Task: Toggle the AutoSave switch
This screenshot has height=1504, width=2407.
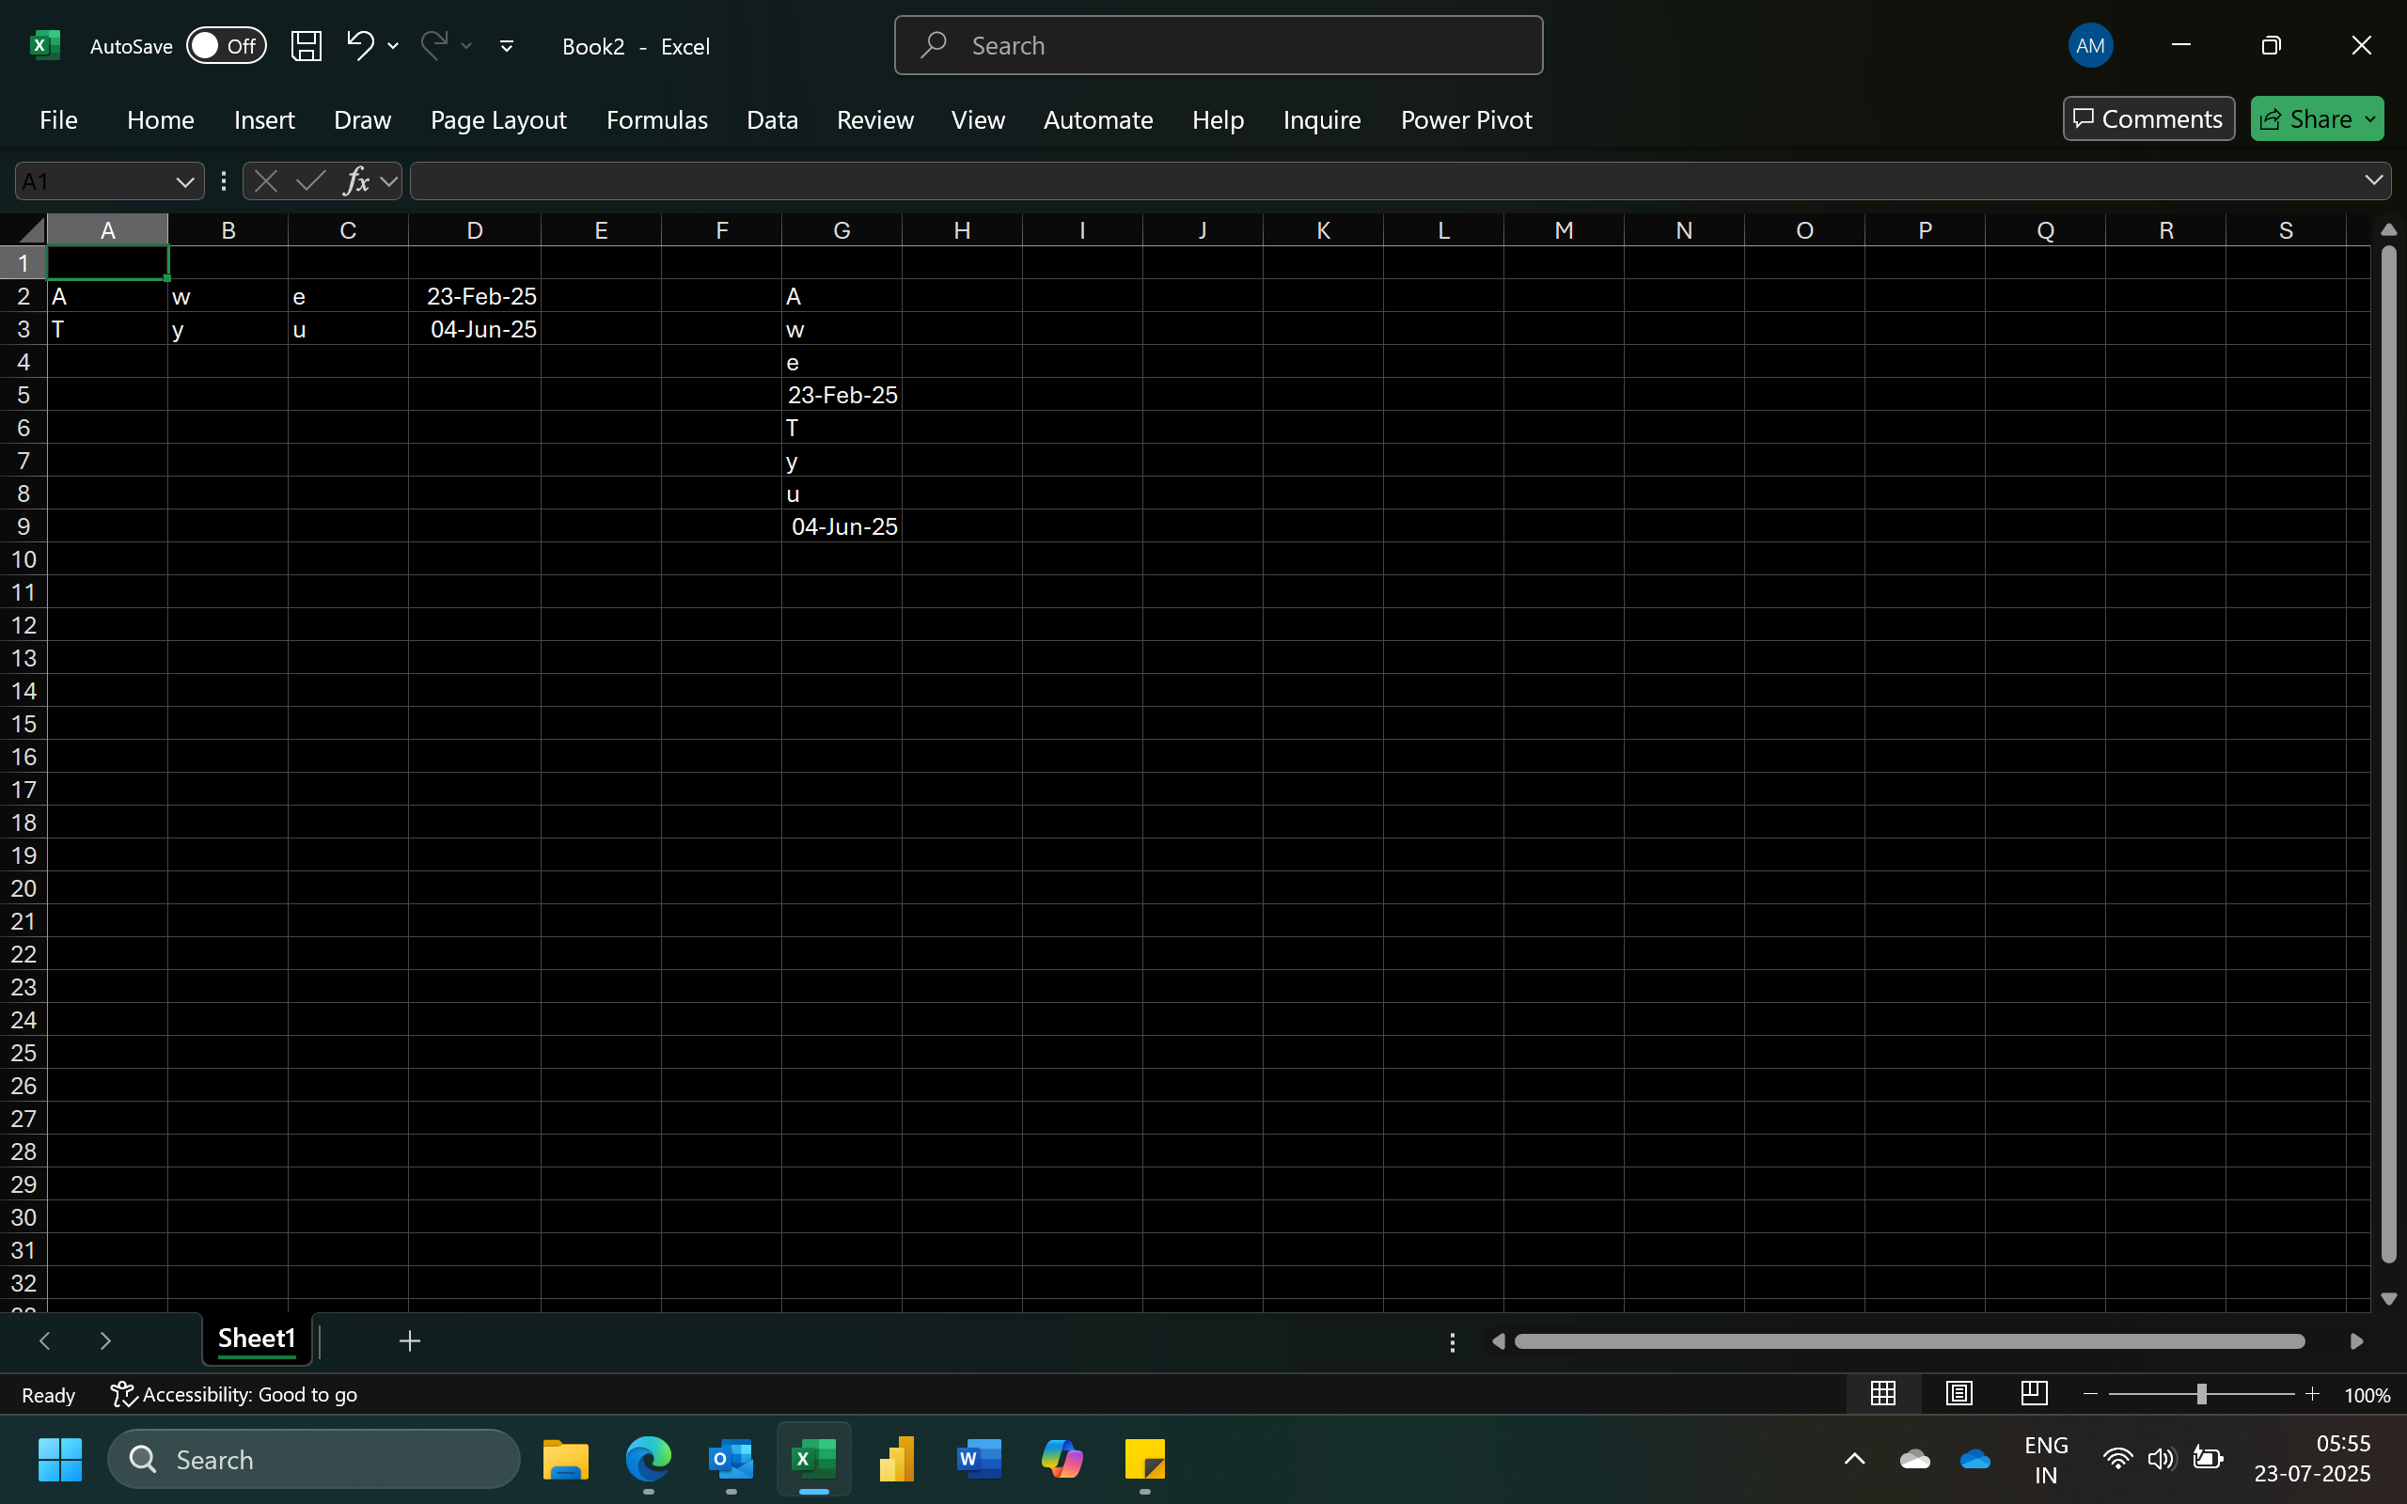Action: (x=226, y=46)
